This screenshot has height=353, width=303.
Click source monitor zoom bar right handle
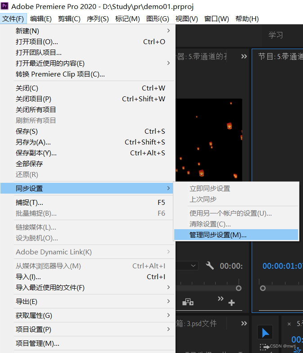(x=239, y=288)
